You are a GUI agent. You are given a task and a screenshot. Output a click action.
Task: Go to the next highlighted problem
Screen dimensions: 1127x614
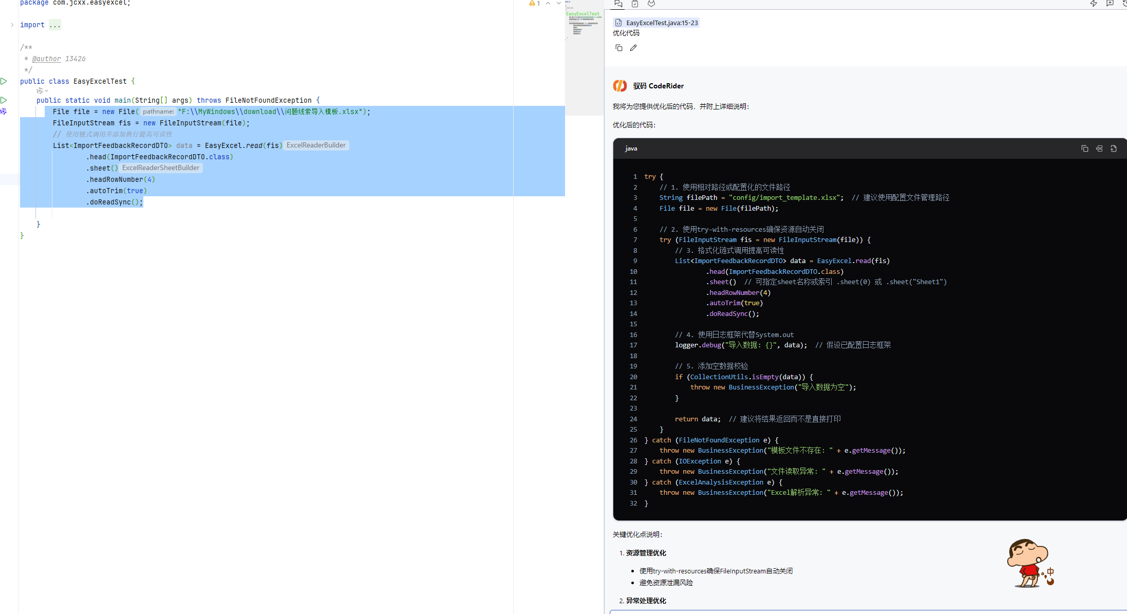[x=559, y=4]
